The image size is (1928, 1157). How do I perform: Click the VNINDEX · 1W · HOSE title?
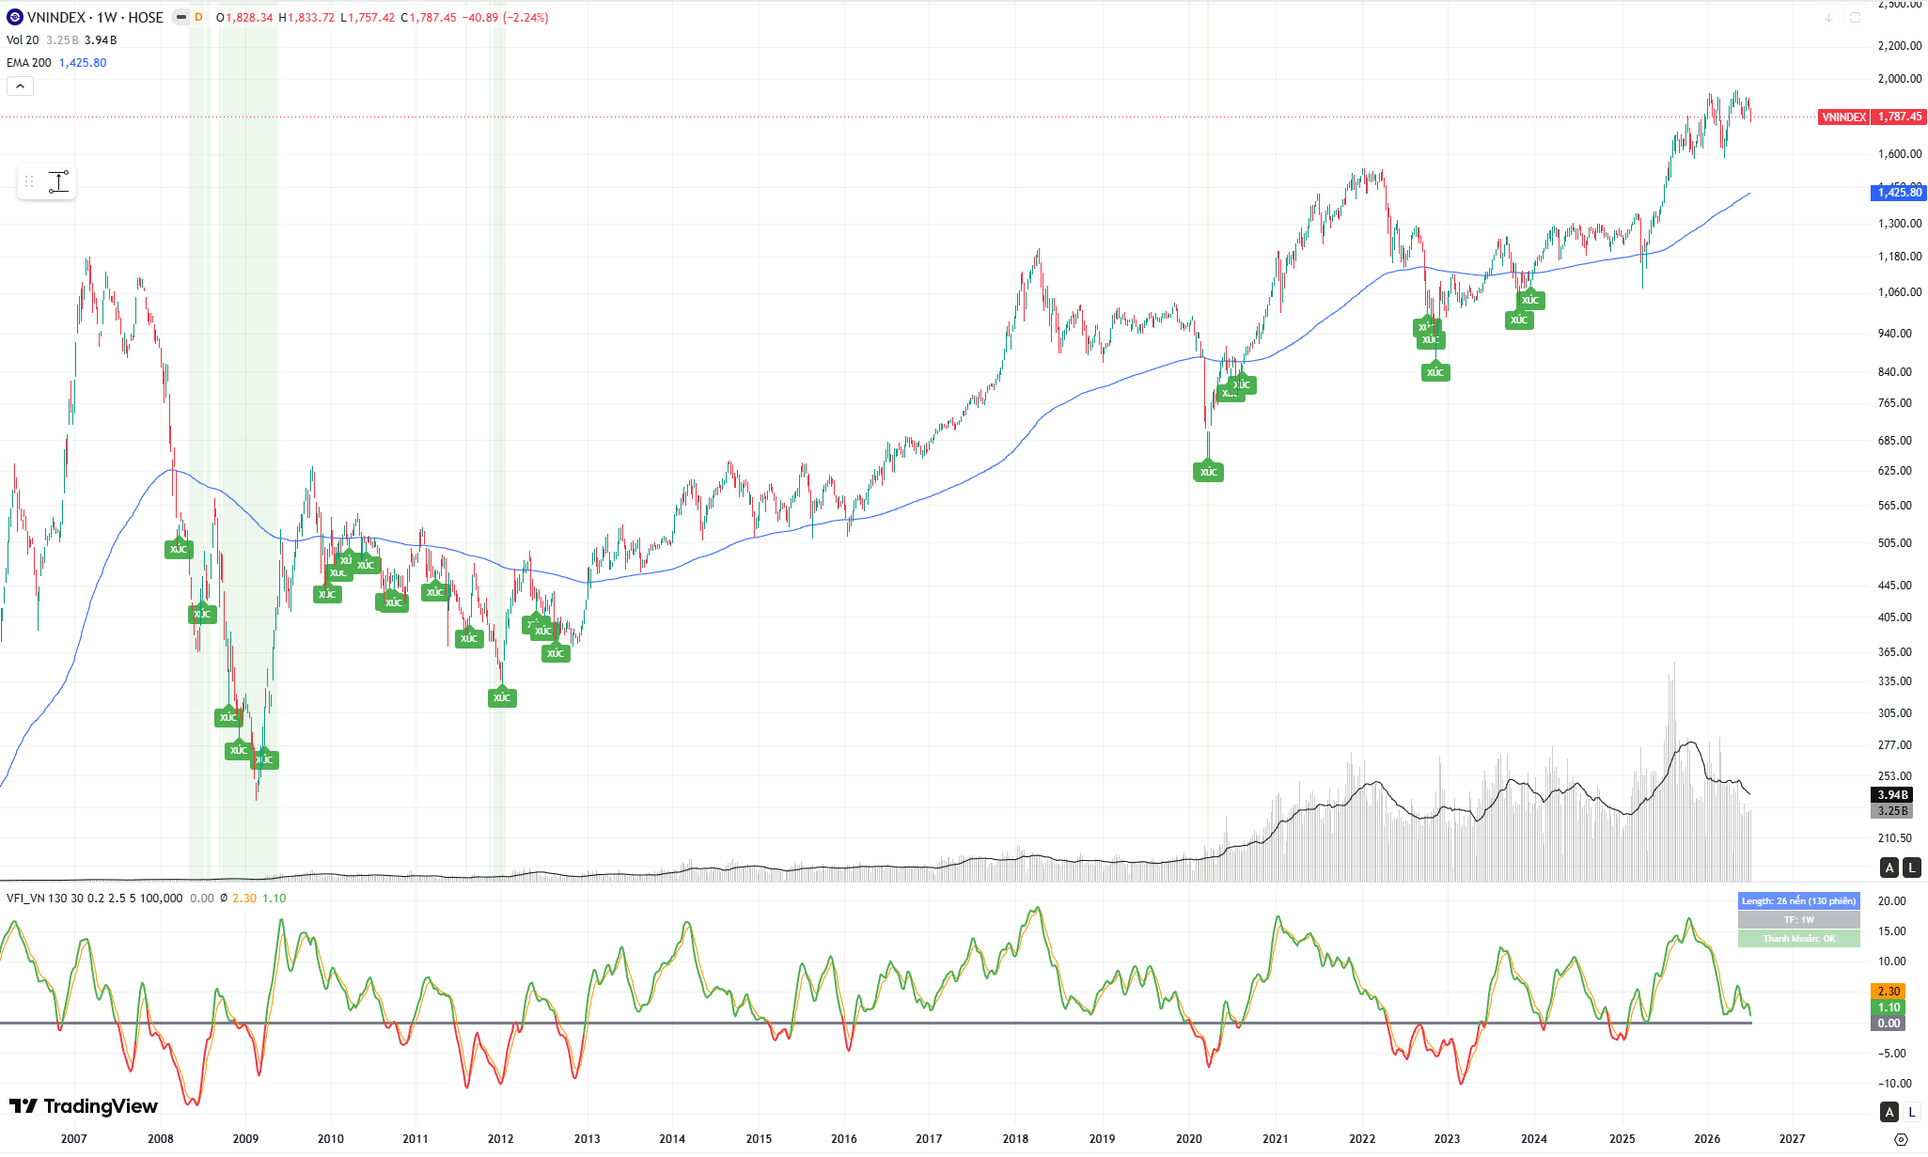(x=95, y=17)
